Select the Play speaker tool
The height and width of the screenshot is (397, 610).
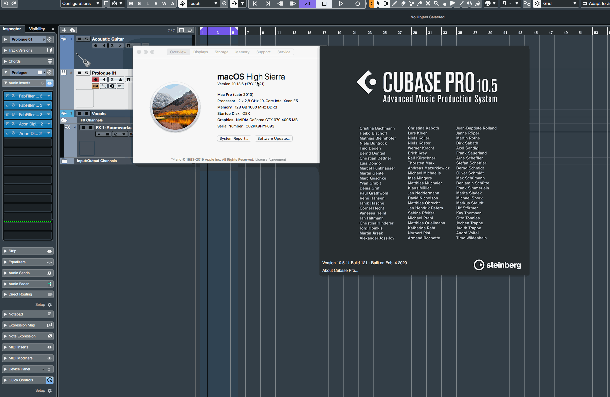[x=469, y=3]
